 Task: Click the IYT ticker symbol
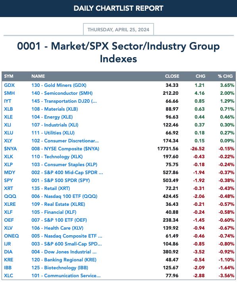pos(8,101)
